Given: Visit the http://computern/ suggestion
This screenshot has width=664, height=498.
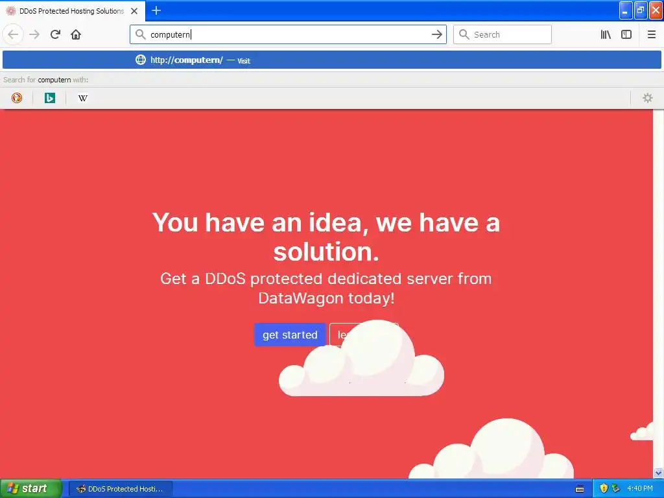Looking at the screenshot, I should pos(332,60).
